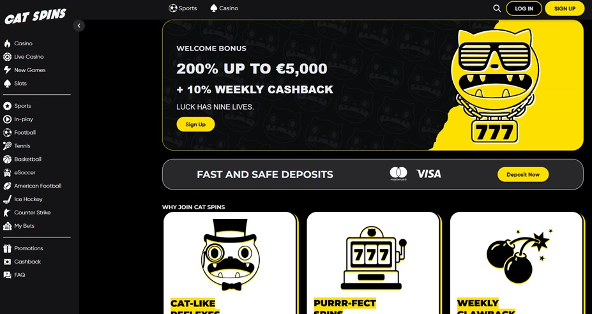The height and width of the screenshot is (314, 592).
Task: Click the Sign Up button in welcome banner
Action: (195, 124)
